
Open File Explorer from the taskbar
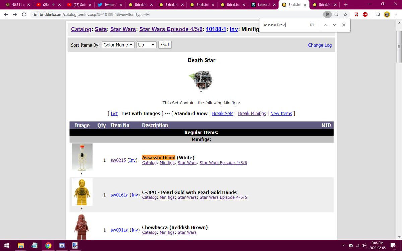pyautogui.click(x=21, y=245)
